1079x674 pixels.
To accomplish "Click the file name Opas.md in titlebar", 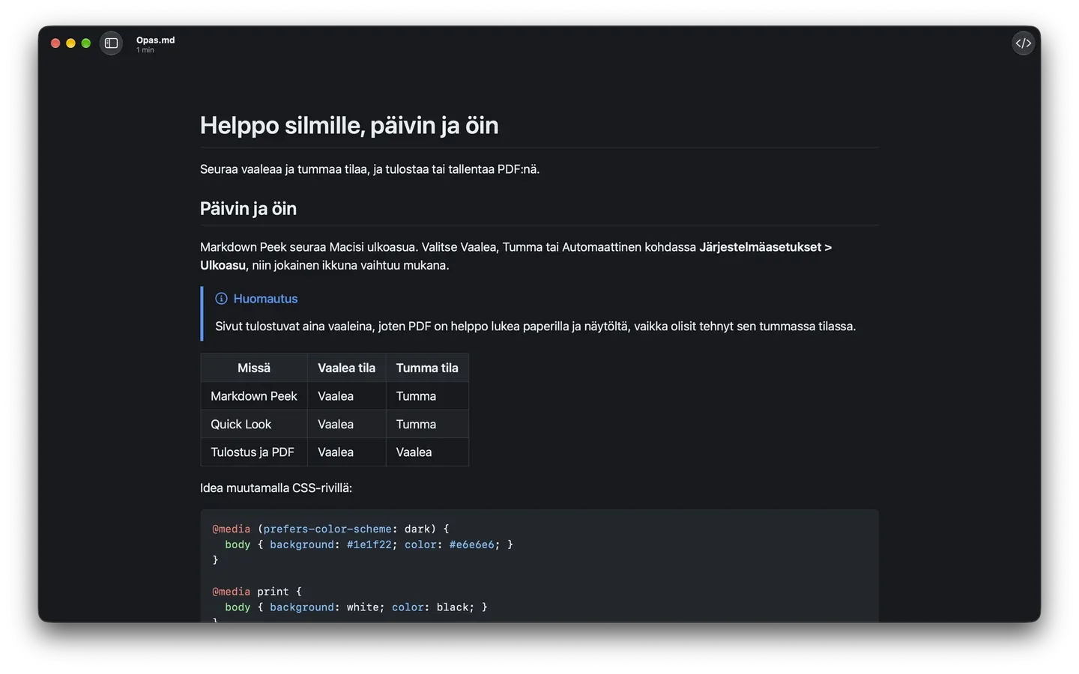I will tap(155, 40).
